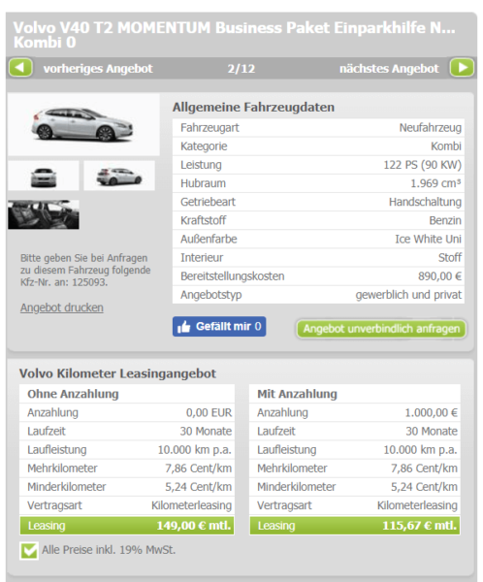Click 30 Monate under Ohne Anzahlung
Screen dimensions: 483x582
tap(206, 431)
